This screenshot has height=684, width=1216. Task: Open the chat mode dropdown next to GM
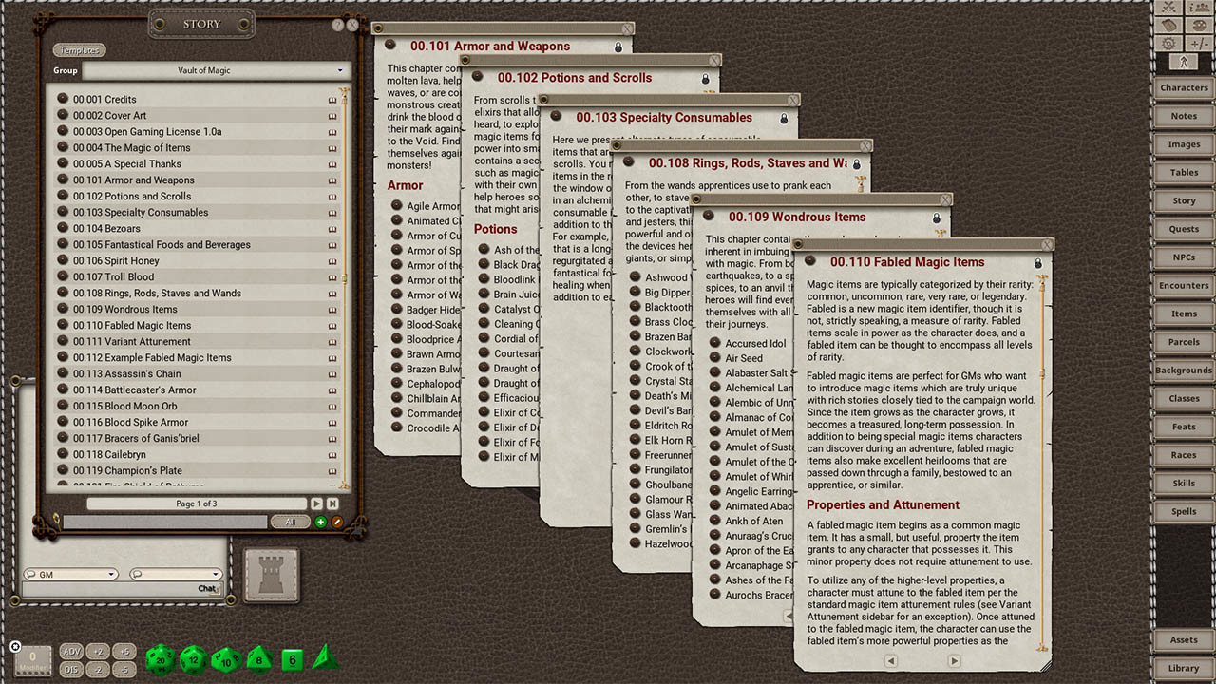176,574
